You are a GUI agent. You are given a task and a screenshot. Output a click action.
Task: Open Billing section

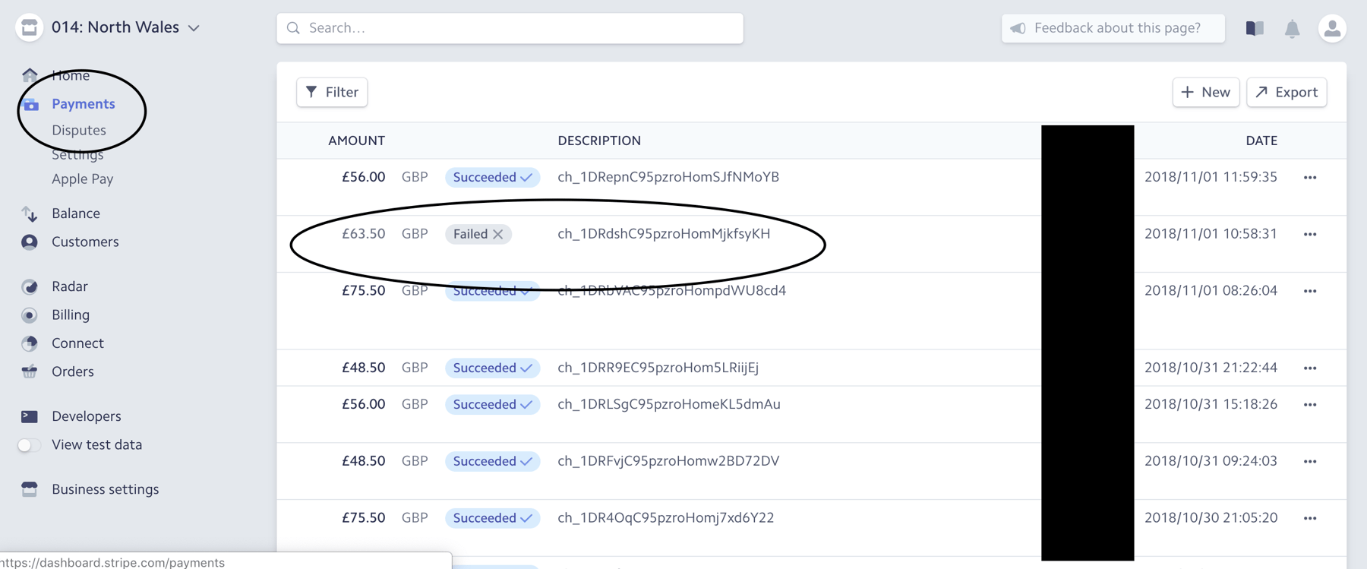coord(71,315)
